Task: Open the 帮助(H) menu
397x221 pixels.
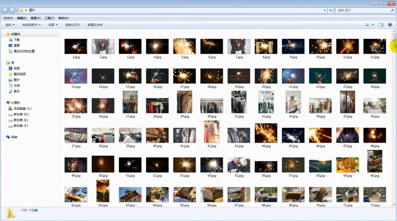Action: click(x=63, y=18)
